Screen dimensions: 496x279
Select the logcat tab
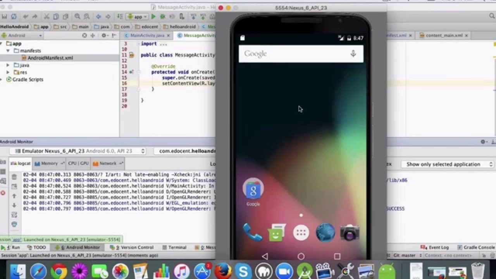coord(20,164)
